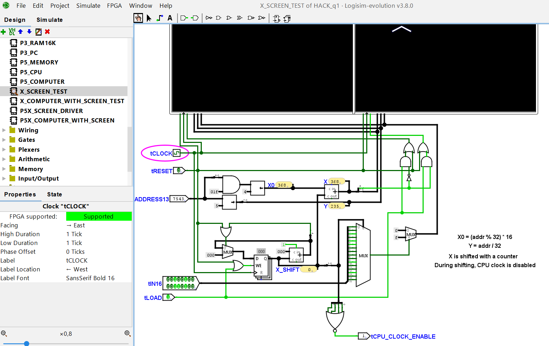Click the zoom slider handle
The height and width of the screenshot is (346, 549).
coord(26,344)
